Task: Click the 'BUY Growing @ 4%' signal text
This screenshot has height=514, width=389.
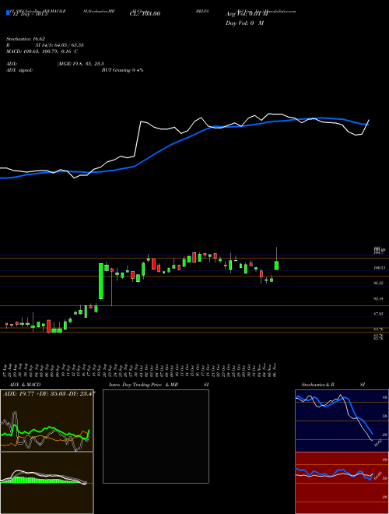Action: [x=122, y=70]
